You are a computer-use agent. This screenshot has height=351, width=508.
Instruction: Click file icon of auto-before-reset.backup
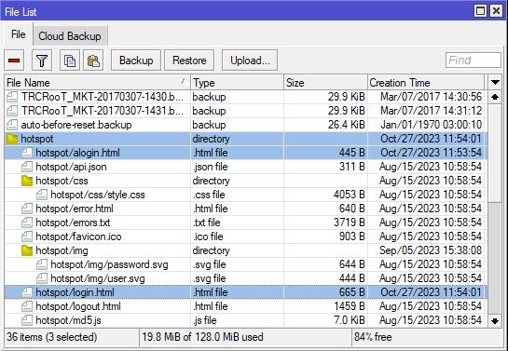click(12, 125)
